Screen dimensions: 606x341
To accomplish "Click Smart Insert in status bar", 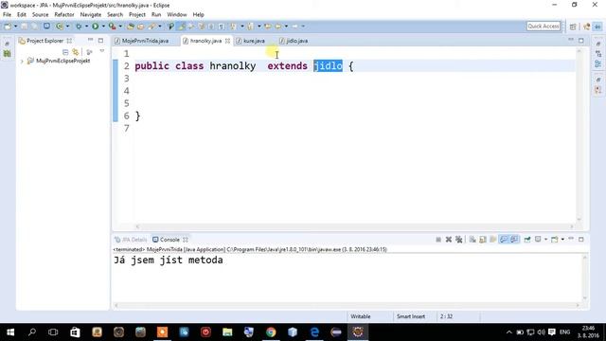I will (411, 316).
